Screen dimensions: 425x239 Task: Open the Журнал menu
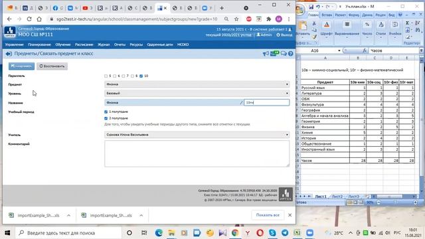click(x=104, y=44)
